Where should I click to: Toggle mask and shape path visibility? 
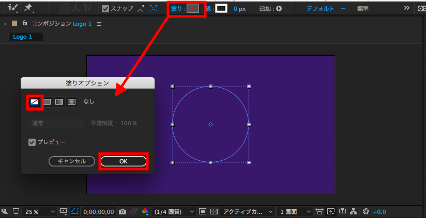pyautogui.click(x=75, y=211)
